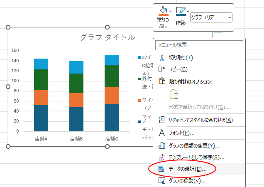The height and width of the screenshot is (187, 264).
Task: Click the Select Data icon
Action: [161, 169]
